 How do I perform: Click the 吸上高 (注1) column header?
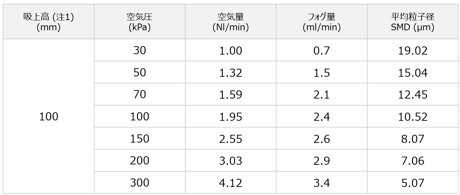[48, 22]
